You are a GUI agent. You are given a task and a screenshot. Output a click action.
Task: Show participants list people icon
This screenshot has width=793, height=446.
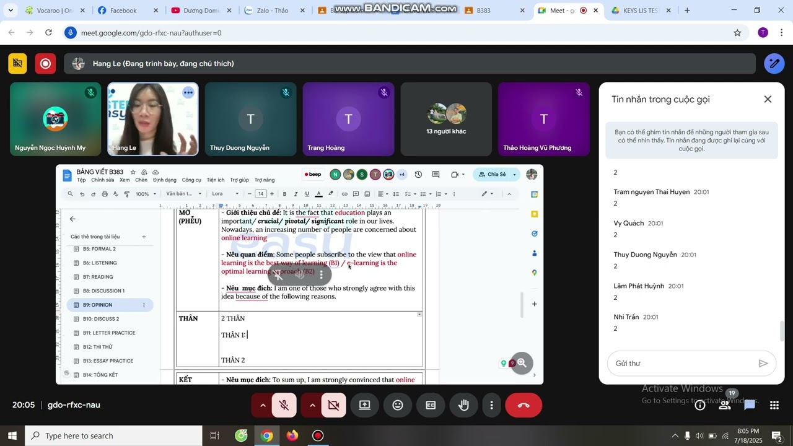pyautogui.click(x=725, y=405)
